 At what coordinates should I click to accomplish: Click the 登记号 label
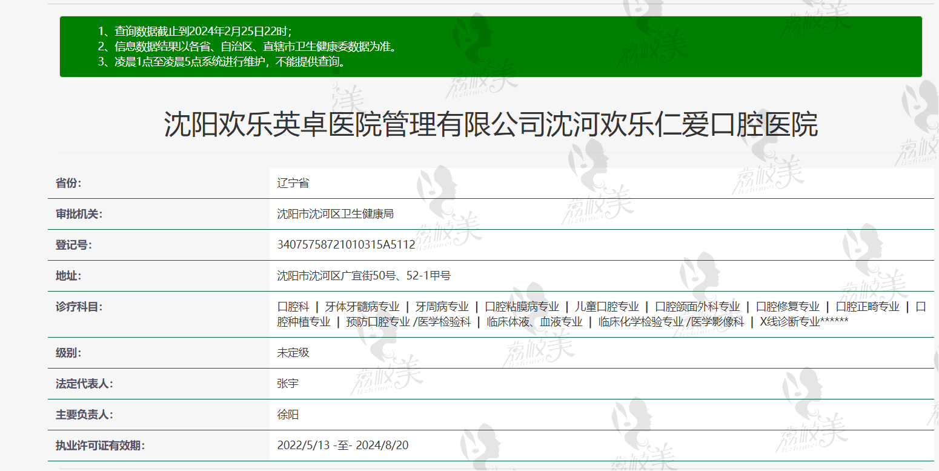point(74,245)
